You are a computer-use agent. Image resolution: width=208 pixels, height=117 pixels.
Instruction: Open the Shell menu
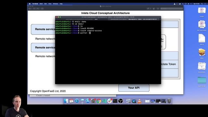pos(41,4)
